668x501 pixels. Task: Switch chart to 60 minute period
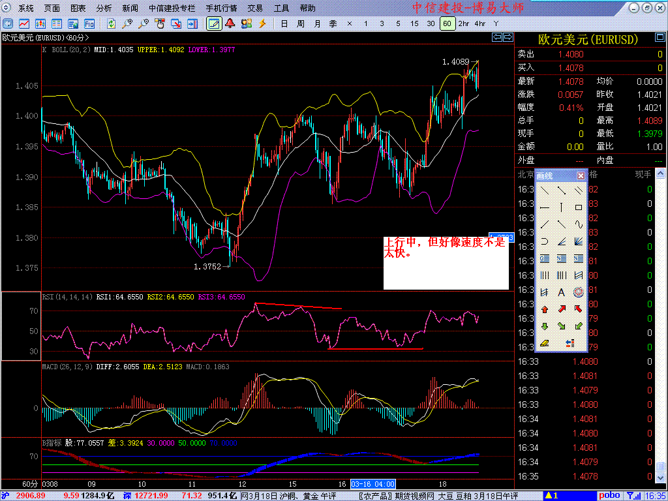click(x=447, y=23)
